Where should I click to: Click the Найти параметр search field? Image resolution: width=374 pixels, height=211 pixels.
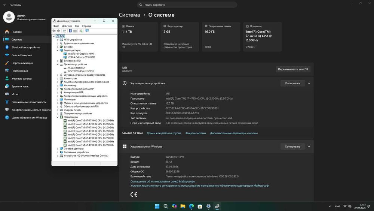pos(187,5)
